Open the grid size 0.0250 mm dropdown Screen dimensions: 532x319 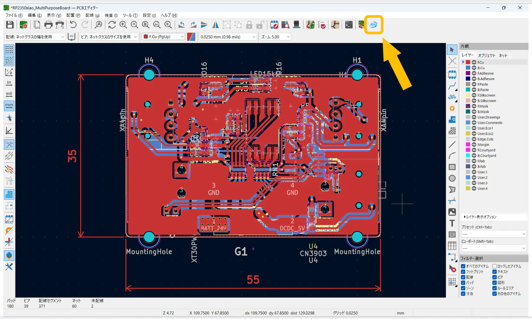click(228, 37)
